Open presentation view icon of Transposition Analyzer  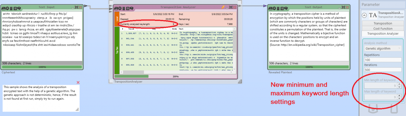pyautogui.click(x=116, y=8)
